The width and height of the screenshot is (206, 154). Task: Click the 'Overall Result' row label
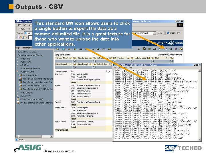point(62,130)
